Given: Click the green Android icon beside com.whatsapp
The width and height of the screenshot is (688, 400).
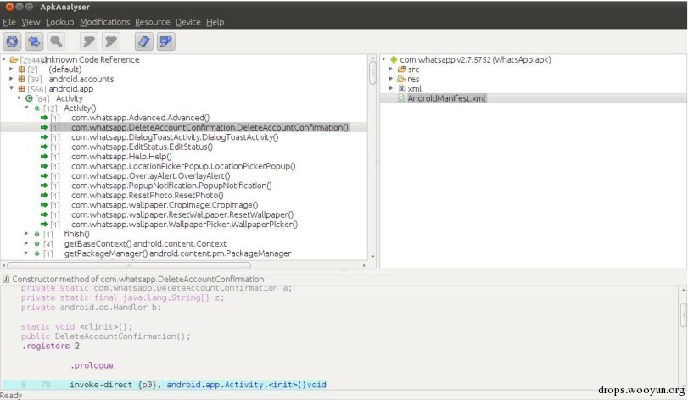Looking at the screenshot, I should coord(393,59).
